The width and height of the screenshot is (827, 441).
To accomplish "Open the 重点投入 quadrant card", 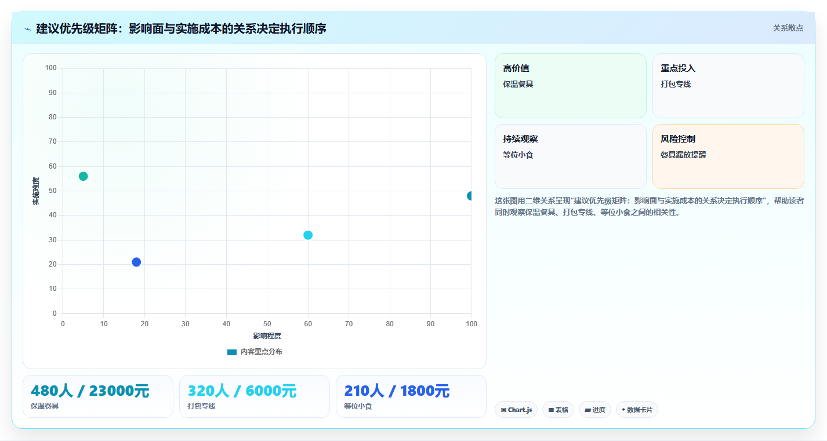I will [x=728, y=86].
